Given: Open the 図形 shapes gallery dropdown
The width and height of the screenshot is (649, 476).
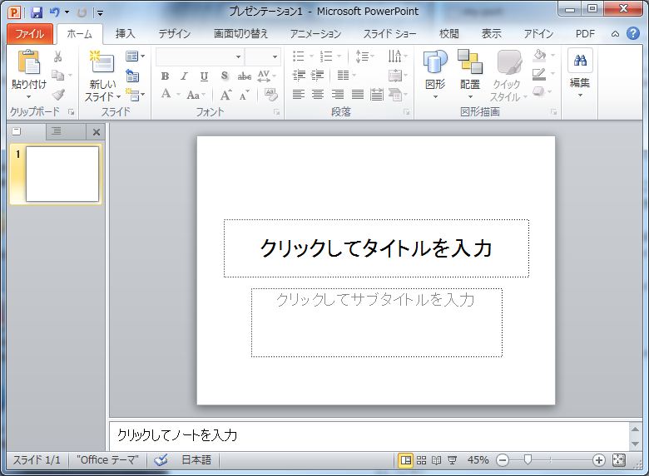Looking at the screenshot, I should tap(435, 75).
